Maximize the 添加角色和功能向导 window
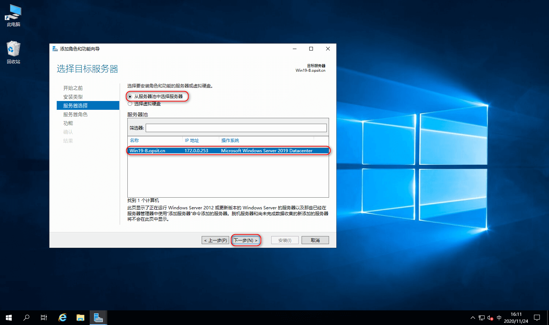Image resolution: width=549 pixels, height=325 pixels. tap(311, 49)
